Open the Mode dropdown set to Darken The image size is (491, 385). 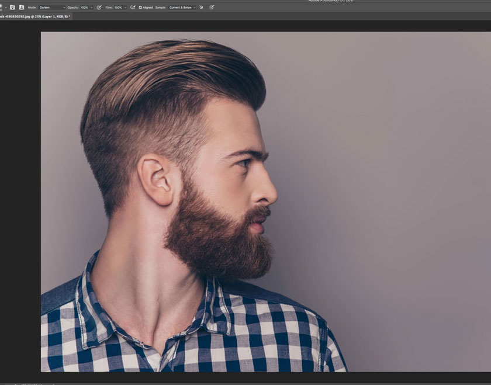(x=52, y=8)
